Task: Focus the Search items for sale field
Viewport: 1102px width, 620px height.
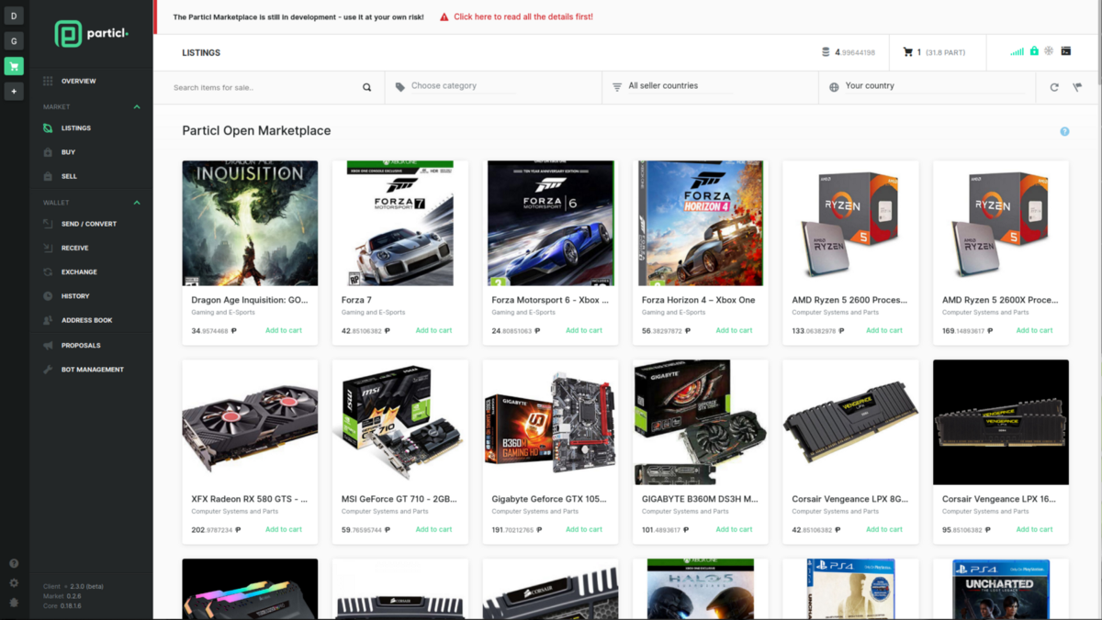Action: coord(264,87)
